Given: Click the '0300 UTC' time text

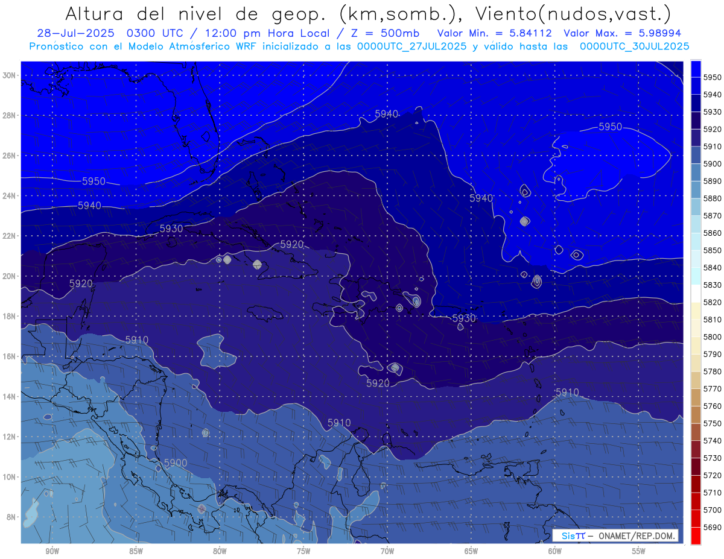Looking at the screenshot, I should [156, 34].
